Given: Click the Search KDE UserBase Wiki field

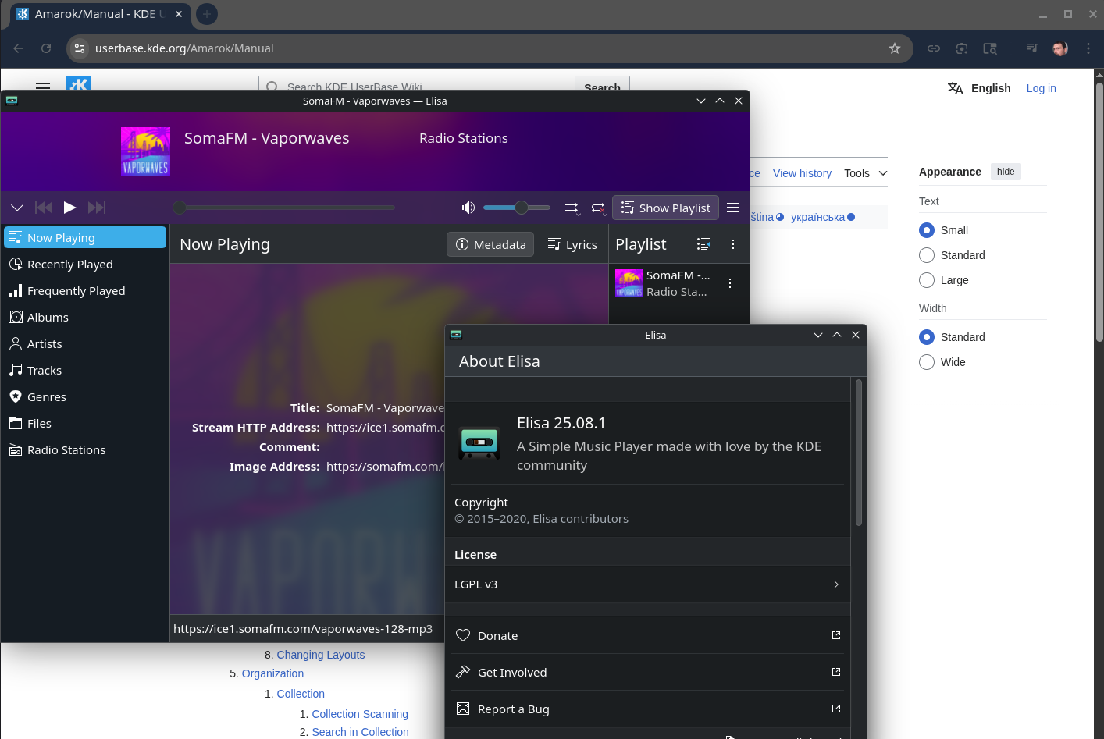Looking at the screenshot, I should [417, 84].
